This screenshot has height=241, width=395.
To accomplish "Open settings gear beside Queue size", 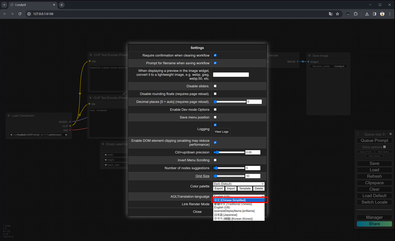I will click(391, 134).
